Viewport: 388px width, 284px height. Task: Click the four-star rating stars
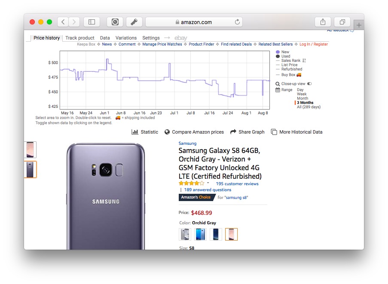[x=192, y=183]
